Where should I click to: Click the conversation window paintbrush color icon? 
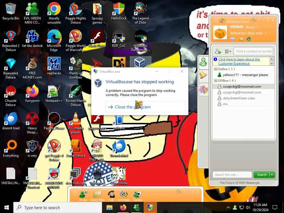pos(178,191)
